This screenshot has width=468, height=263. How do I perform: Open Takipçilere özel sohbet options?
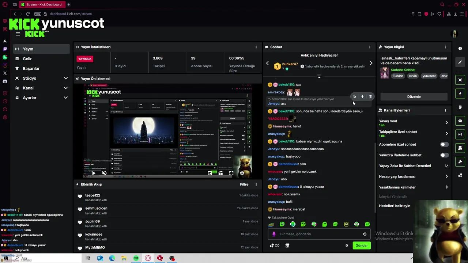coord(446,133)
